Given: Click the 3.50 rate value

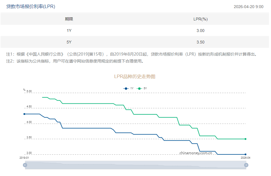Looking at the screenshot, I should (201, 42).
